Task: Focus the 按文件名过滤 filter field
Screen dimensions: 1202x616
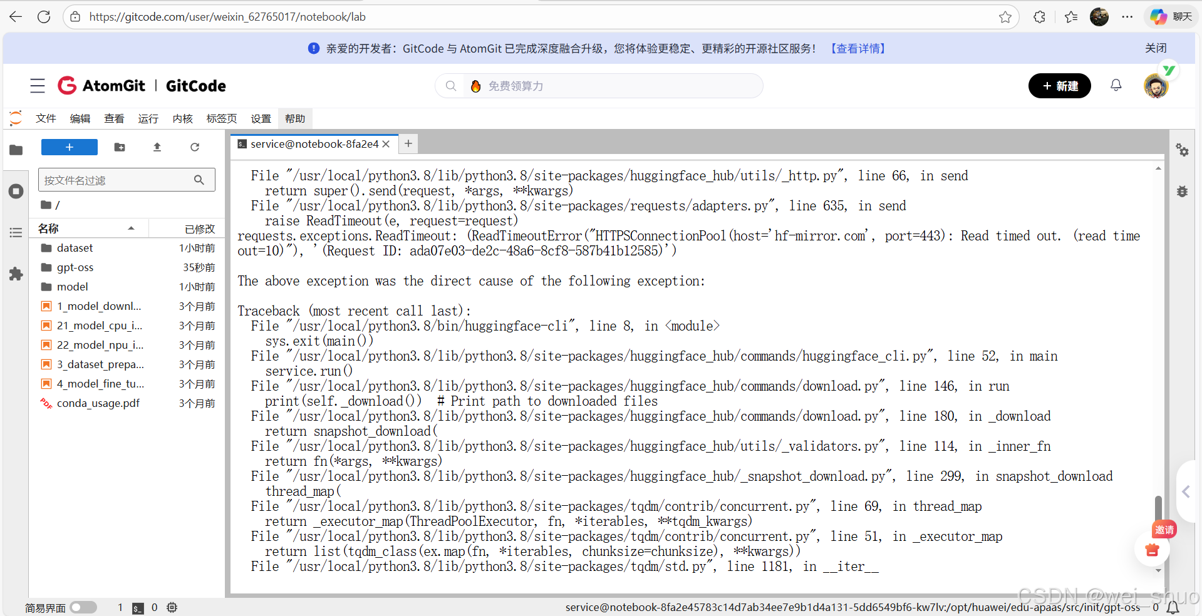Action: click(127, 180)
